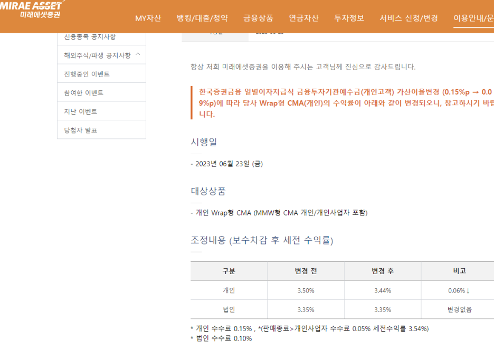Viewport: 494px width, 348px height.
Task: Open the 금융상품 menu
Action: (x=258, y=18)
